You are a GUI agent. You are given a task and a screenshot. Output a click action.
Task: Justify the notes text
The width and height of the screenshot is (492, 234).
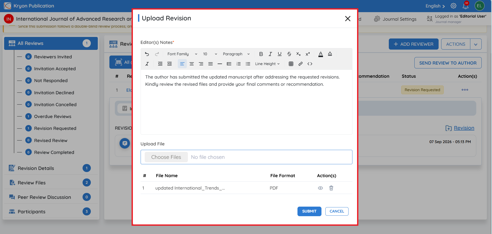pos(211,64)
